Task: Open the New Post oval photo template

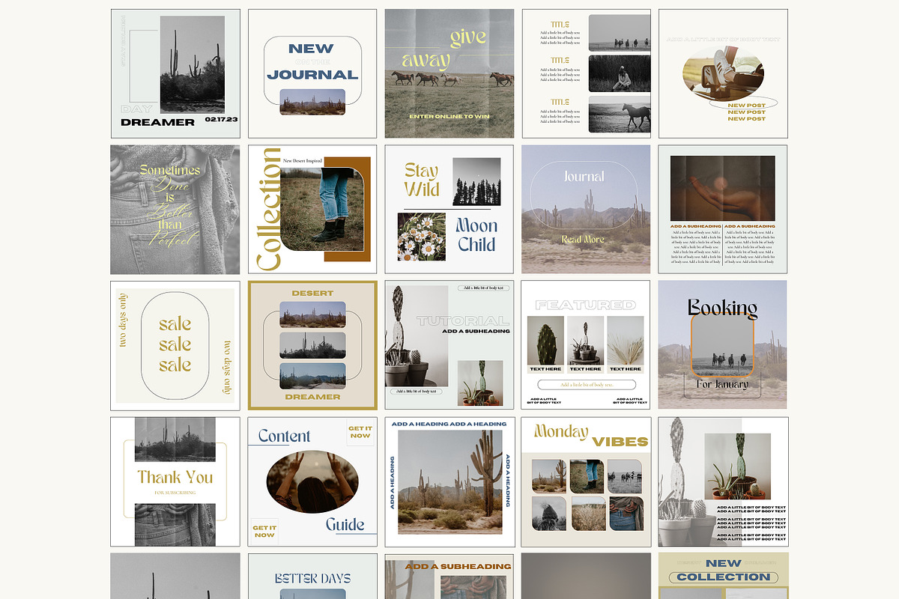Action: point(723,73)
